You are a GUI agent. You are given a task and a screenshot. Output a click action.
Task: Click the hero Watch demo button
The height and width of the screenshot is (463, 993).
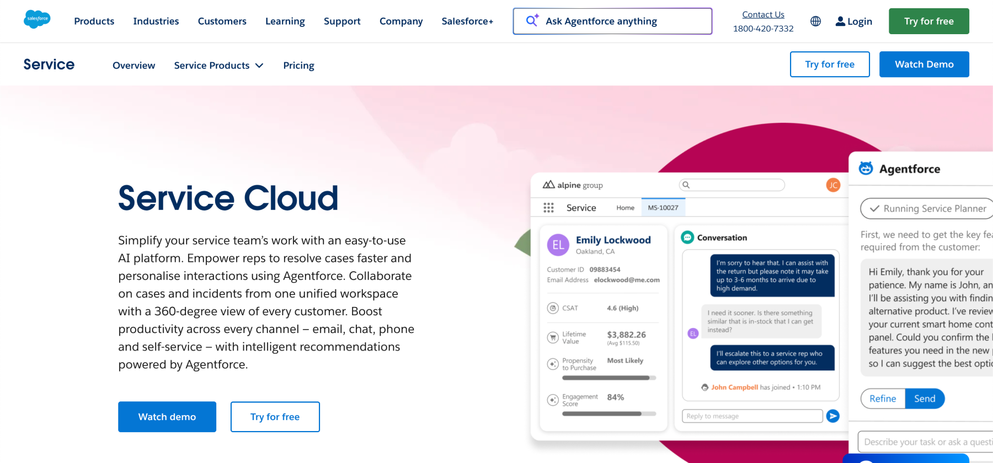pos(167,417)
